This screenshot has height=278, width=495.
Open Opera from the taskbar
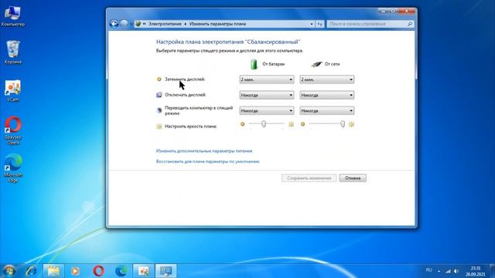click(98, 271)
